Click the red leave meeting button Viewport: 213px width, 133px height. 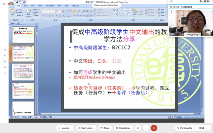154,128
